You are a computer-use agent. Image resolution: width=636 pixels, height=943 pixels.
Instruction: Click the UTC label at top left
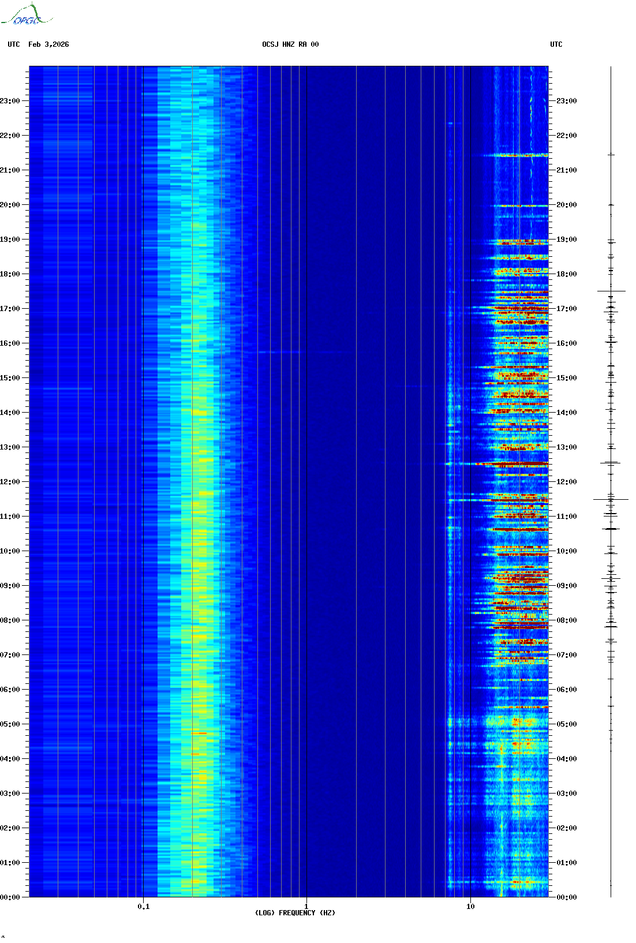click(x=14, y=44)
